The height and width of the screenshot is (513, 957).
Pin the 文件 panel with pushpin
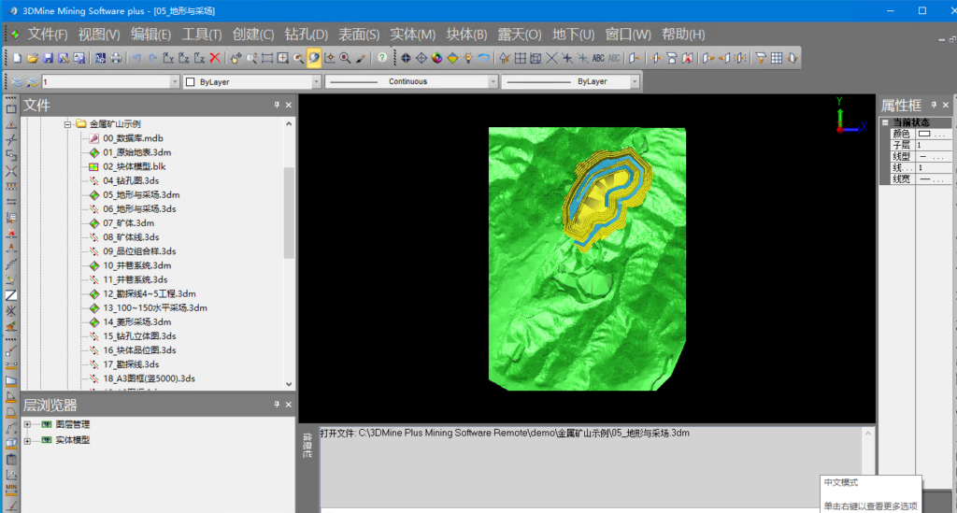(277, 105)
